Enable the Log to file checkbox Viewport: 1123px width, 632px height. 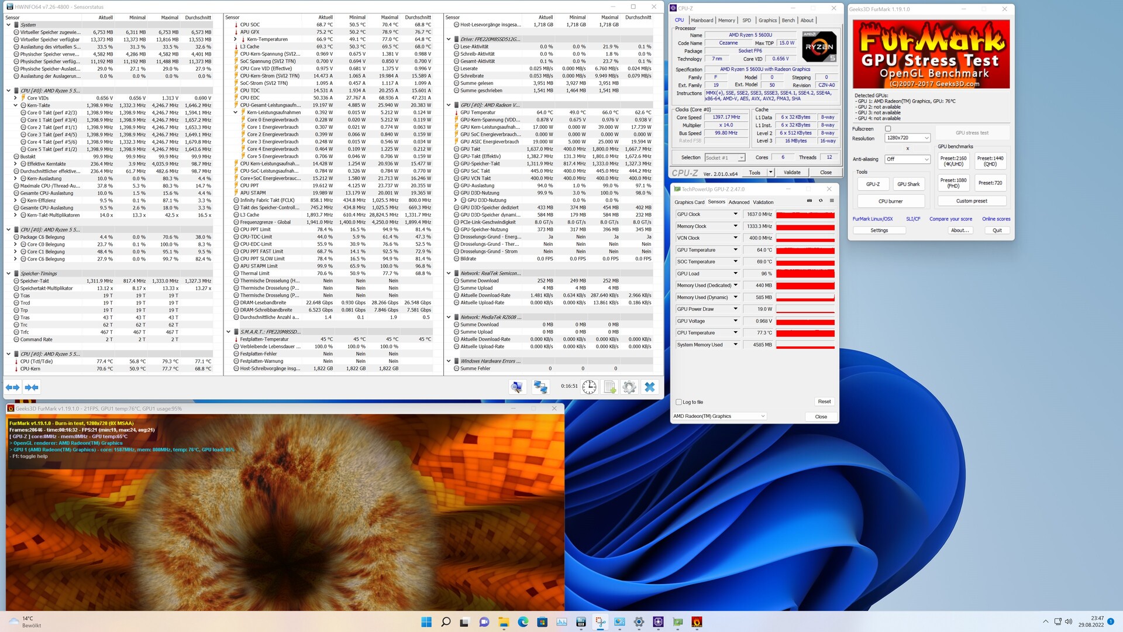point(679,402)
